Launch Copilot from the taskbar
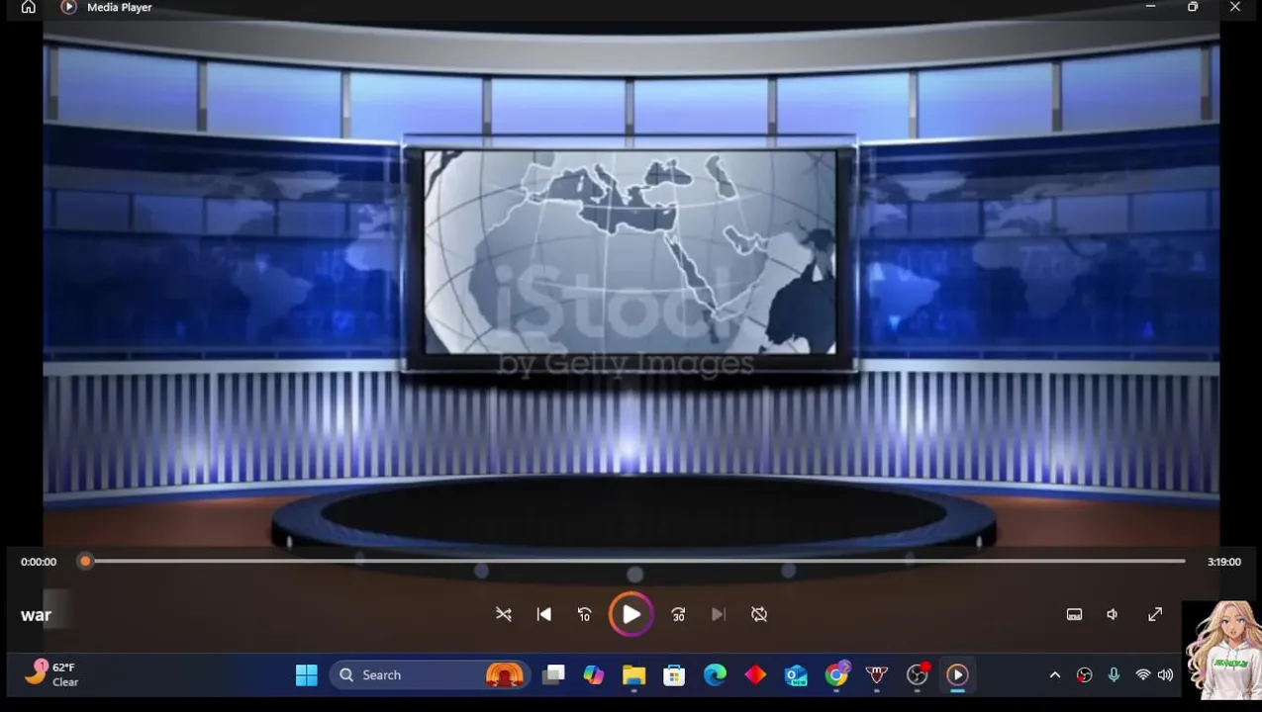This screenshot has width=1262, height=712. [594, 674]
